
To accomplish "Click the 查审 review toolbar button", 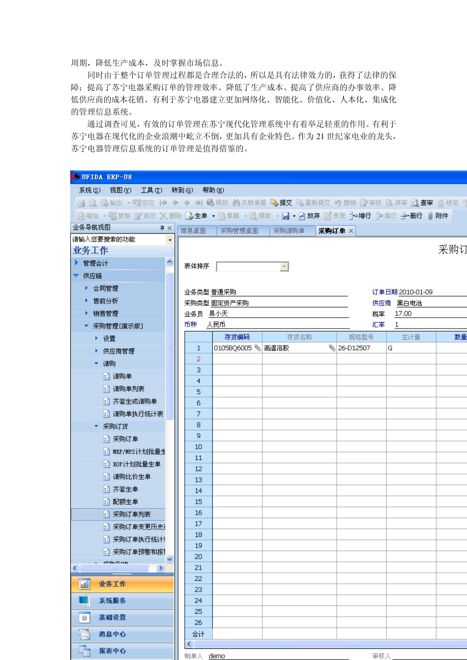I will (x=422, y=203).
